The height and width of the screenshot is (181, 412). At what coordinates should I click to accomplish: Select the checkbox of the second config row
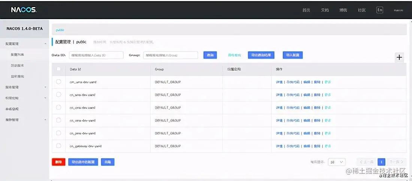coord(58,95)
